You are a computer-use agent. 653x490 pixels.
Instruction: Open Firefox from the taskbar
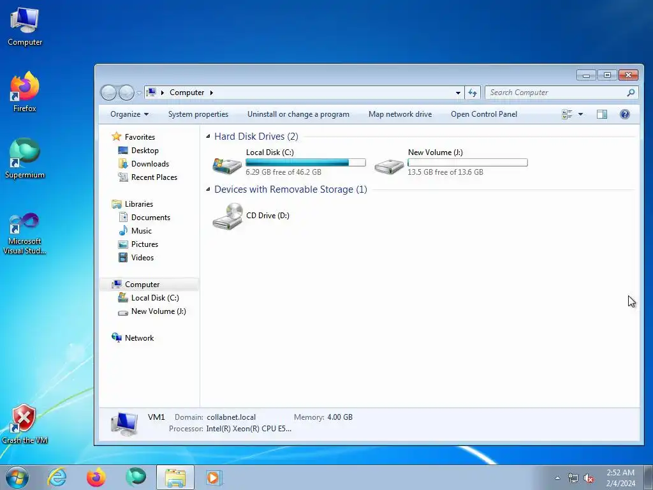(96, 477)
